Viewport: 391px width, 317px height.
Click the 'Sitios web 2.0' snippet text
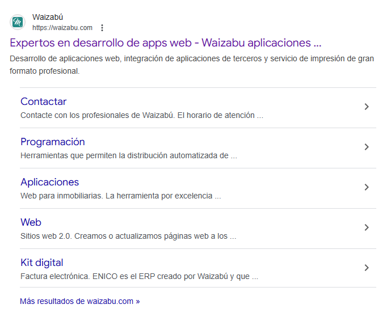pos(128,236)
